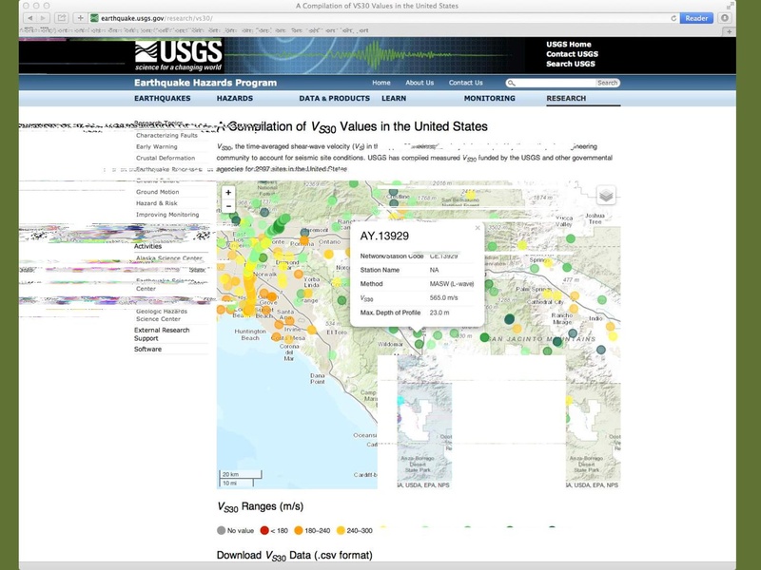The width and height of the screenshot is (761, 570).
Task: Open the Ground Motion sidebar link
Action: tap(157, 192)
